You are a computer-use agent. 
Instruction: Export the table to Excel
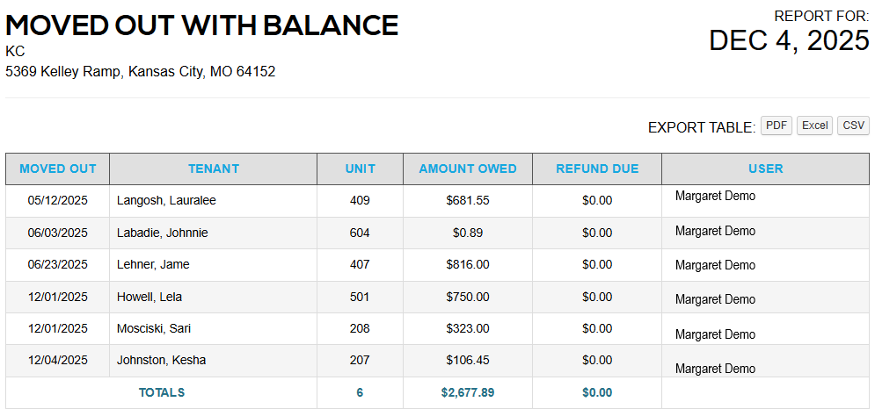click(814, 126)
